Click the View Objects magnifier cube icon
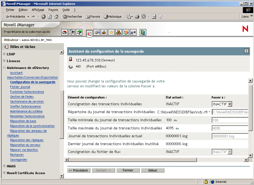 point(97,32)
